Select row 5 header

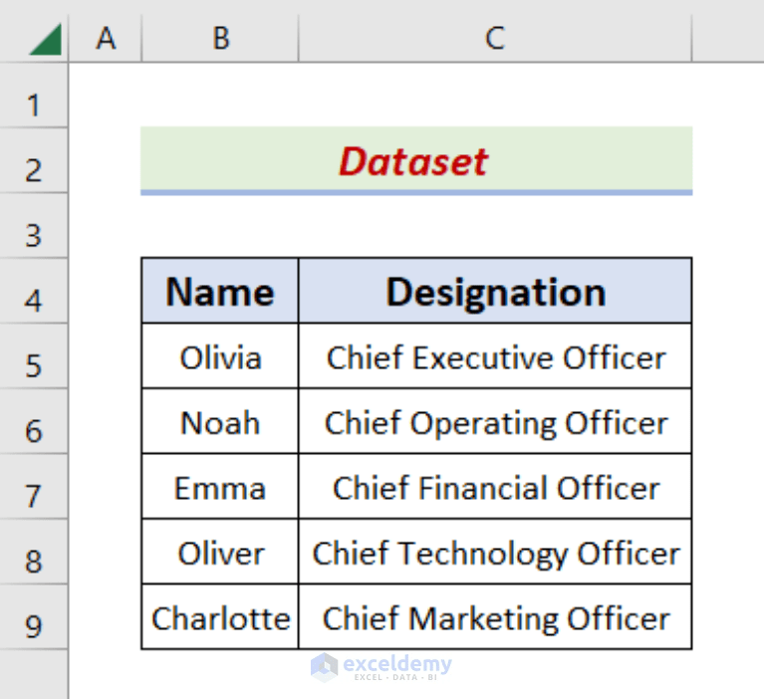[34, 356]
